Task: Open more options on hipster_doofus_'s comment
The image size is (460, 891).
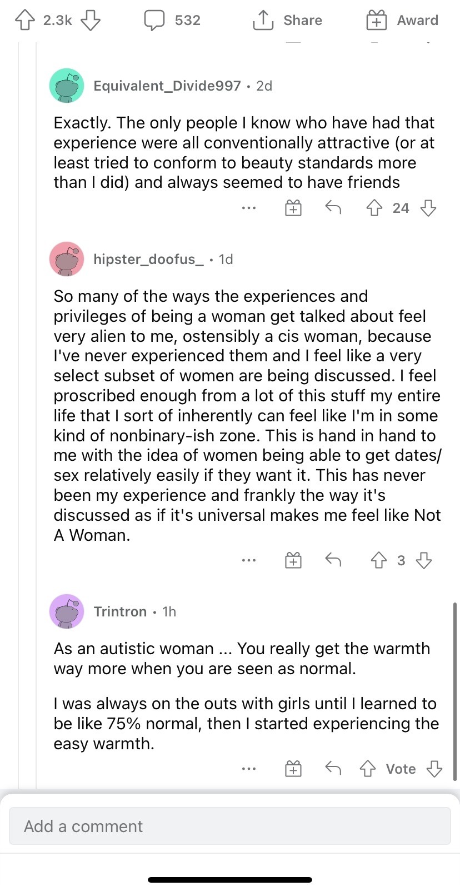Action: pyautogui.click(x=249, y=560)
